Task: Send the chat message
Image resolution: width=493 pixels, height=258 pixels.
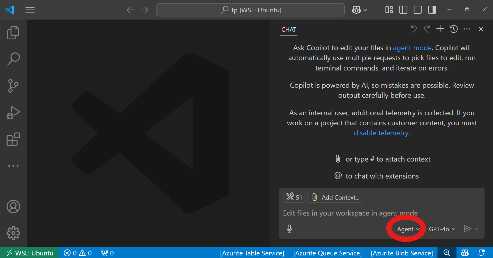Action: (467, 229)
